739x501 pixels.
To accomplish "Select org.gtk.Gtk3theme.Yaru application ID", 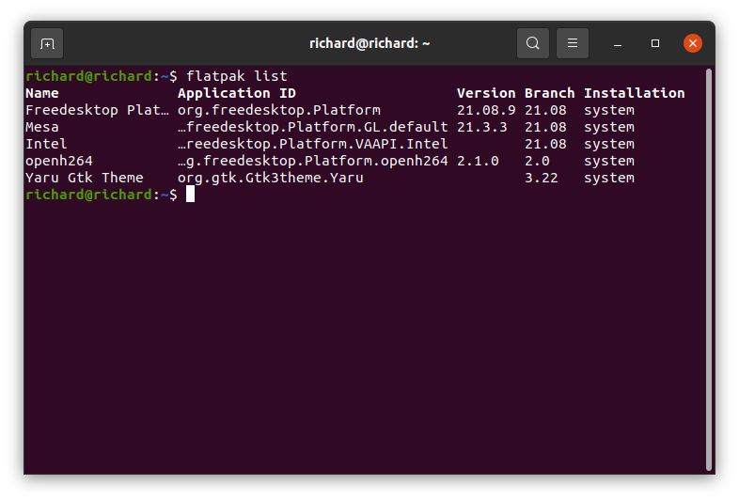I will click(271, 179).
